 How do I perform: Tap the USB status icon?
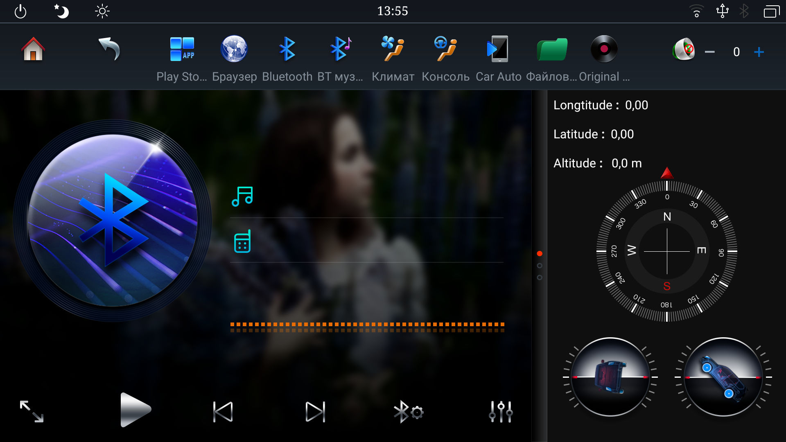pos(723,11)
